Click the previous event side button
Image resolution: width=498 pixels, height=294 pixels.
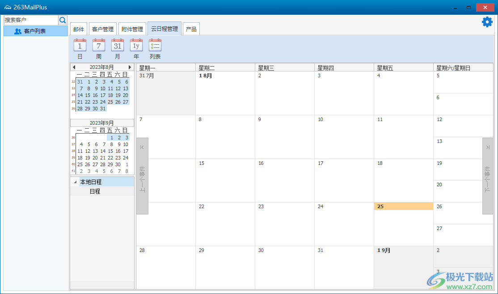pos(142,176)
